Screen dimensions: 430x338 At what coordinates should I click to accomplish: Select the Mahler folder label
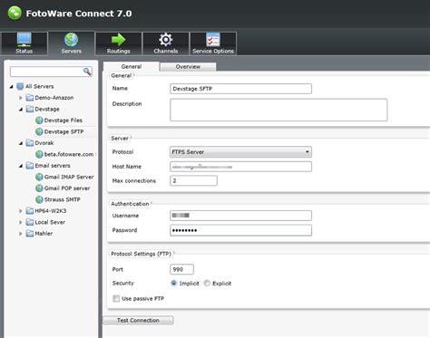(44, 234)
